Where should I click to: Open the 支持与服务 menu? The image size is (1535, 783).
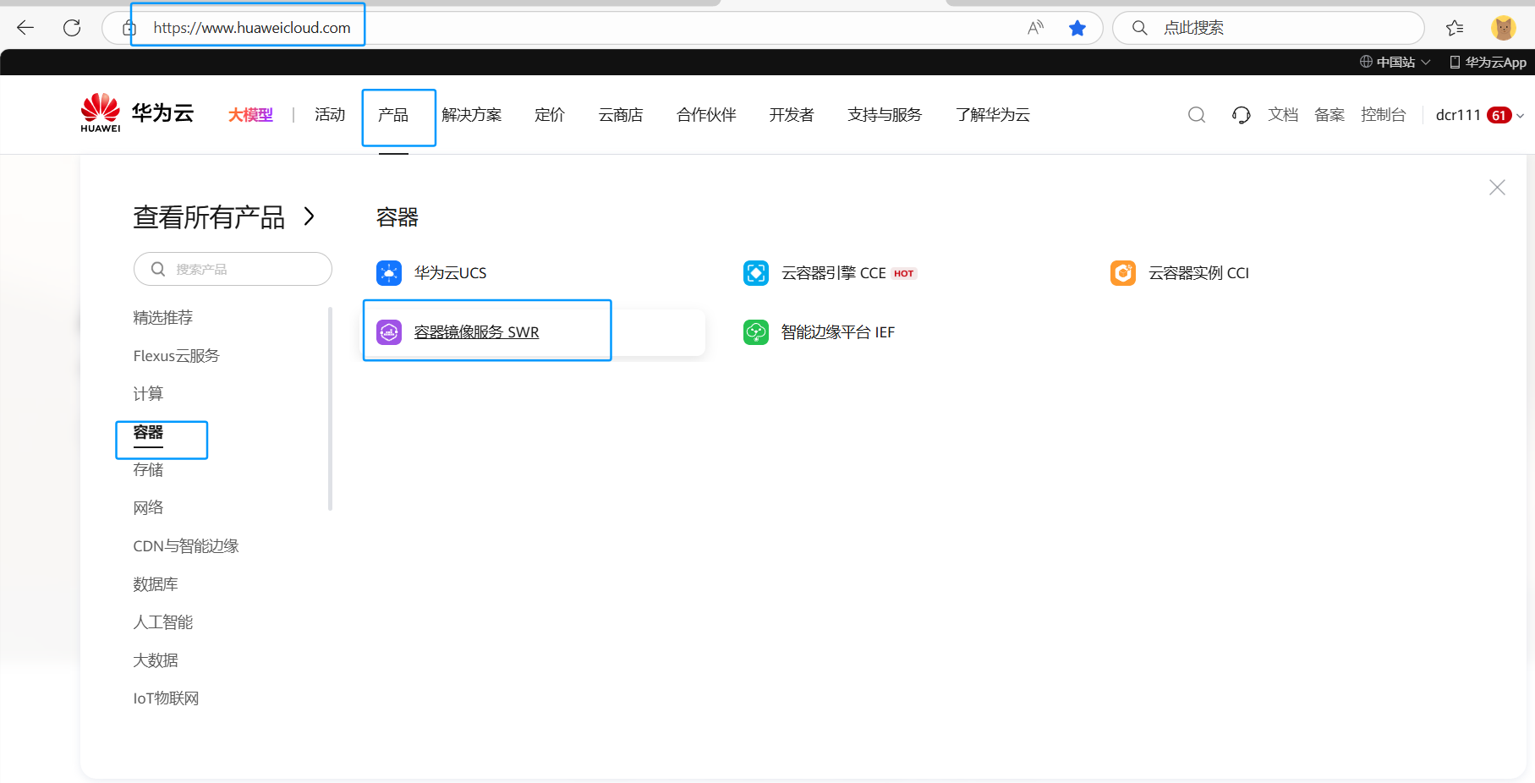click(x=885, y=115)
